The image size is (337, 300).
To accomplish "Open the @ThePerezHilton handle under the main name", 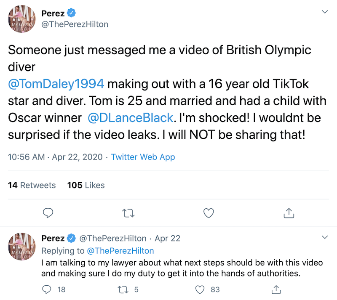I will (75, 24).
